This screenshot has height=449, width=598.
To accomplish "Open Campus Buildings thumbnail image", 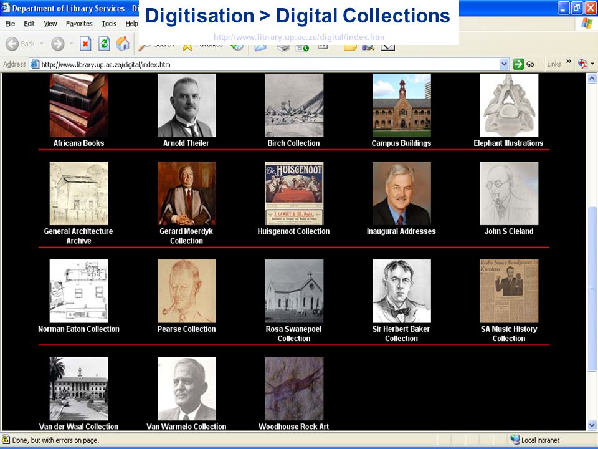I will click(402, 105).
